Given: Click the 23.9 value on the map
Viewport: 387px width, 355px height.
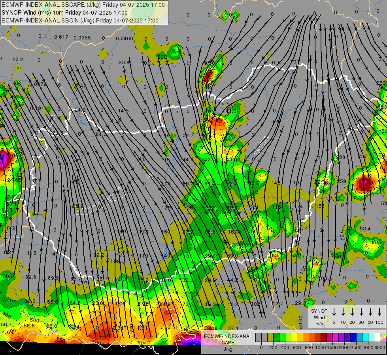Looking at the screenshot, I should (x=124, y=63).
